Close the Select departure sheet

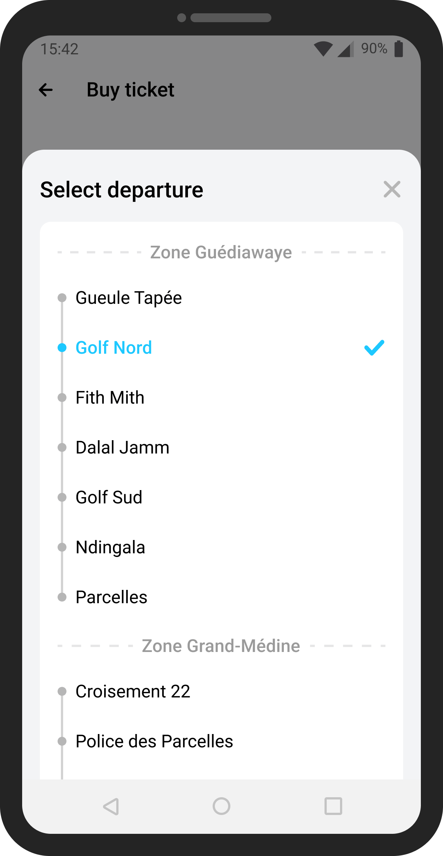(392, 190)
